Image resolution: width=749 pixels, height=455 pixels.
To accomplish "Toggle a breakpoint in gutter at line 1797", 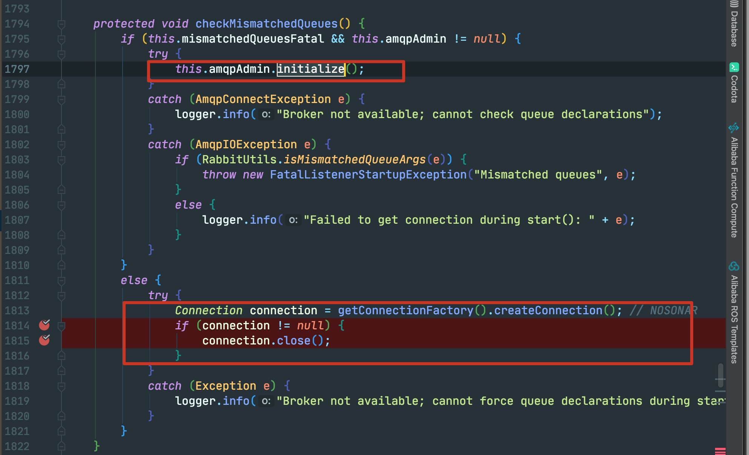I will 44,69.
